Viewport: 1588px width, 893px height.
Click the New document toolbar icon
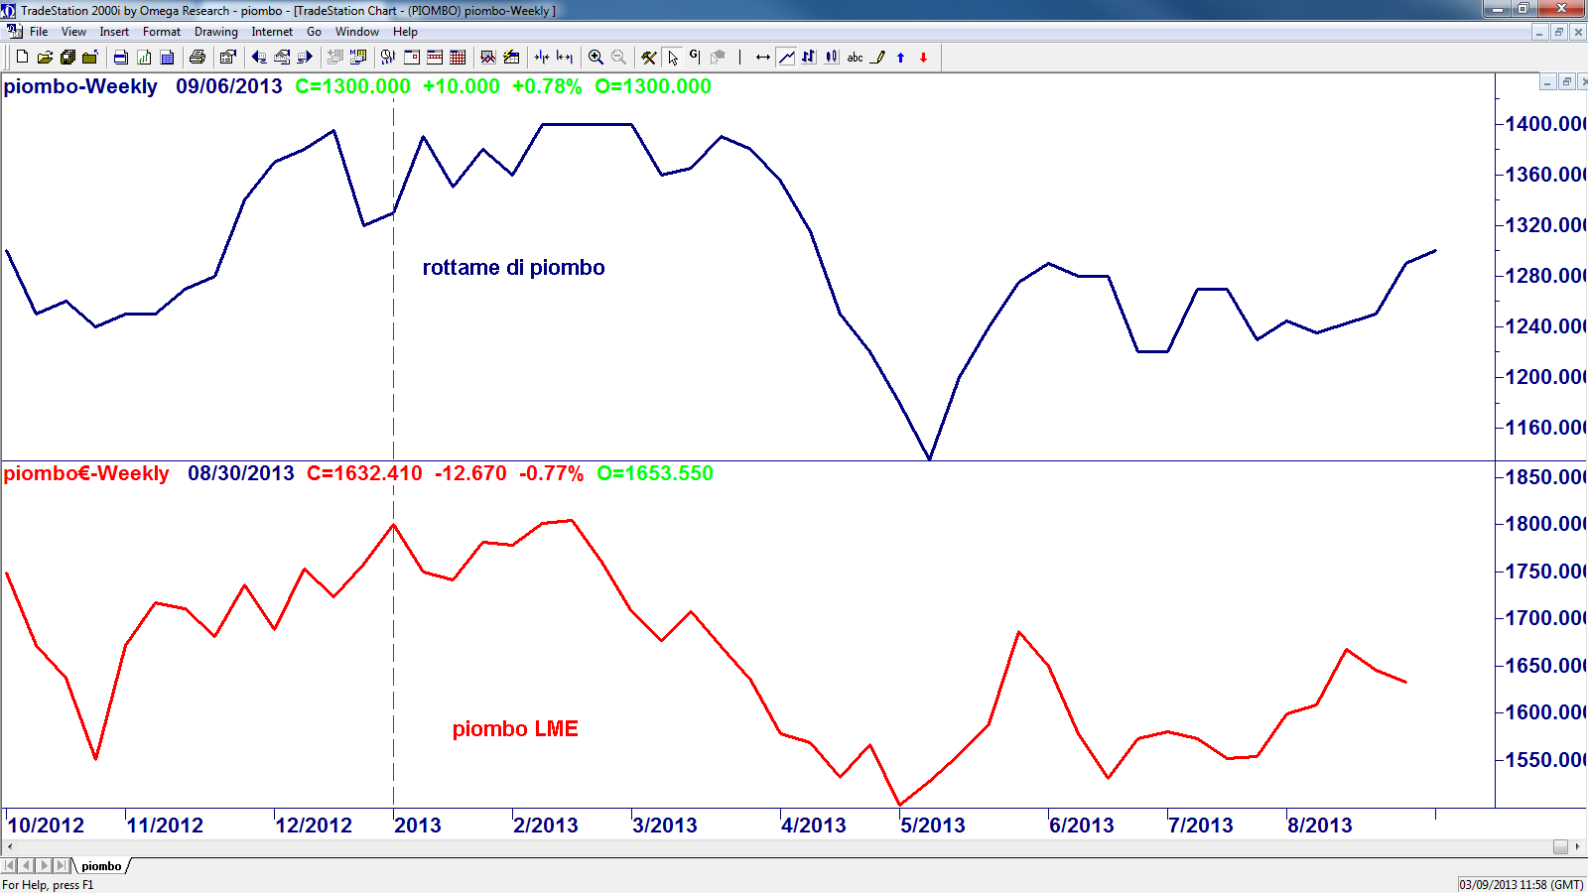click(x=22, y=57)
